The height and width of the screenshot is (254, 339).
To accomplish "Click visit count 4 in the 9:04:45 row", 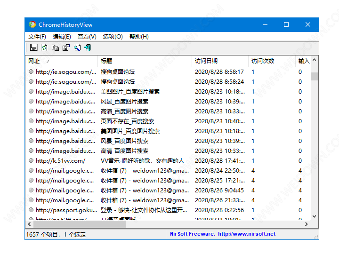I will 253,190.
